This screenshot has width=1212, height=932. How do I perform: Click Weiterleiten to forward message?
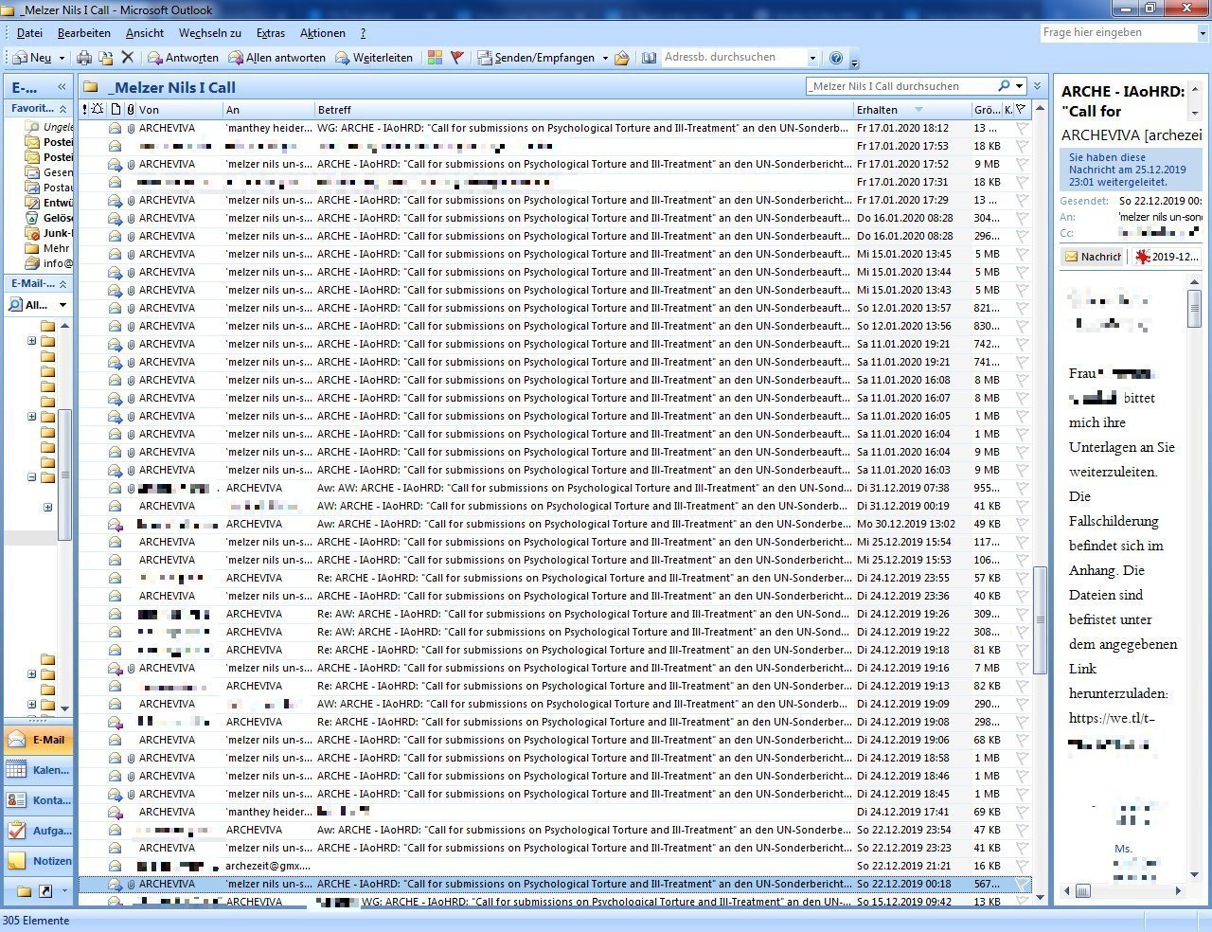click(x=373, y=58)
